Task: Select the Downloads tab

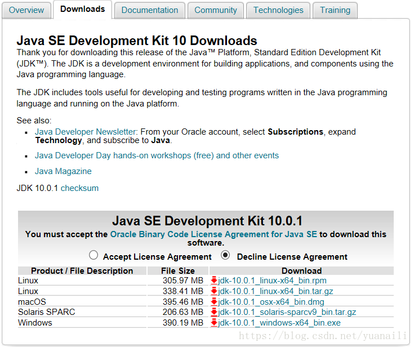Action: click(x=83, y=9)
